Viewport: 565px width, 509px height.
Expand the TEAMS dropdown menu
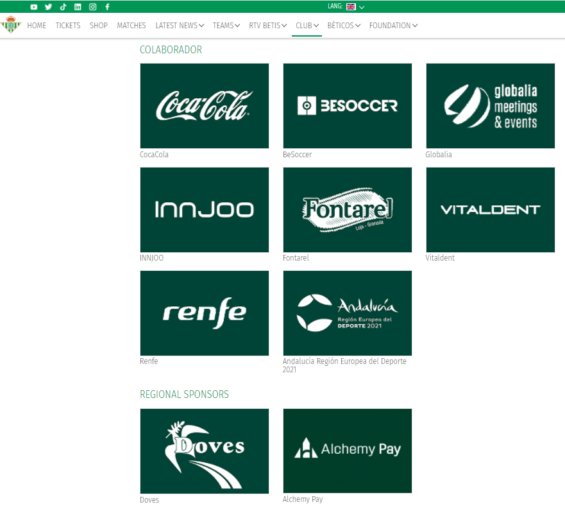click(226, 26)
